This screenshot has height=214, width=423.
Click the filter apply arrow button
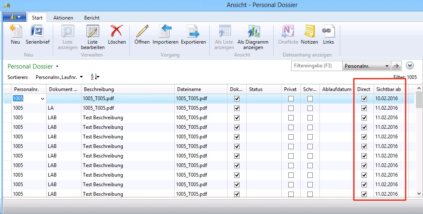tap(397, 66)
